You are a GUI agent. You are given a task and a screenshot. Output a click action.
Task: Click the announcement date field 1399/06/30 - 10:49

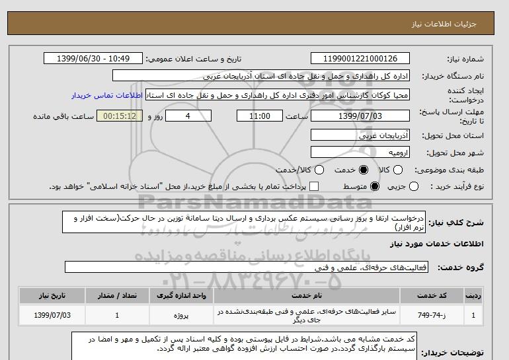coord(93,59)
